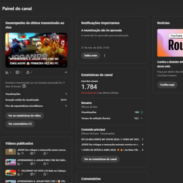This screenshot has width=183, height=183.
Task: Click likes icon of JESUS faz milagre published video
Action: (x=45, y=153)
